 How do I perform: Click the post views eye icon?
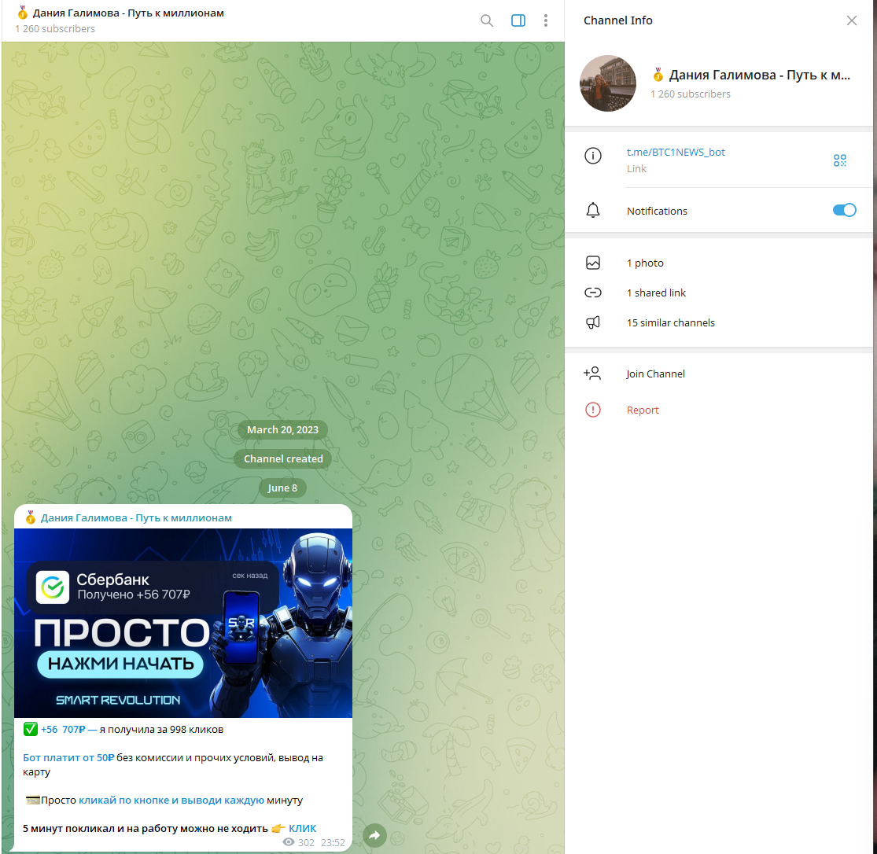tap(289, 842)
